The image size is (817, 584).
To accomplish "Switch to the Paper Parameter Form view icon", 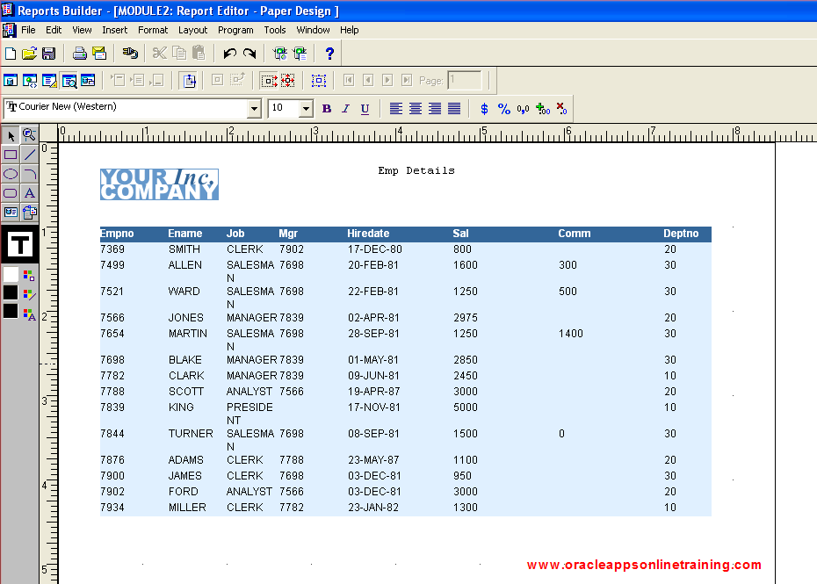I will (88, 80).
